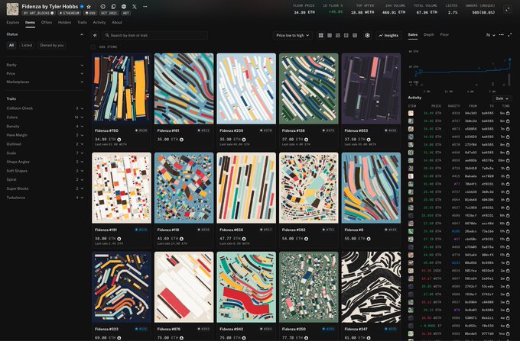Click the Fidenza collection avatar image
520x341 pixels.
coord(12,9)
